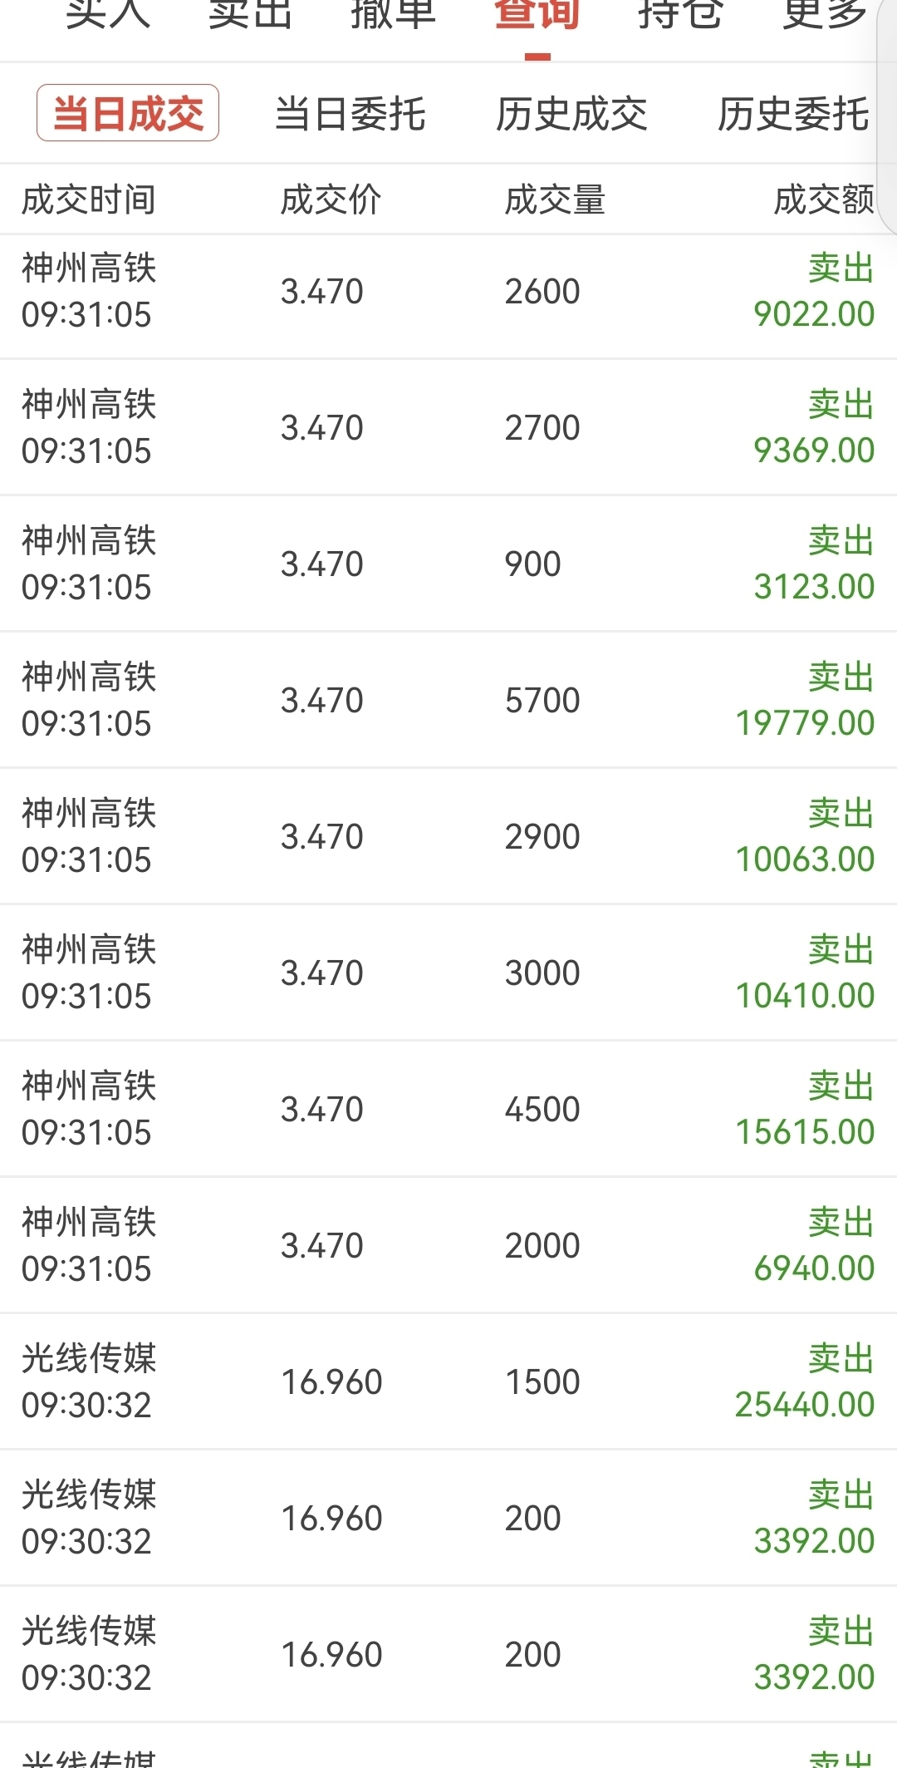This screenshot has width=897, height=1768.
Task: Select the 光线传媒 trade with volume 1500
Action: (x=448, y=1382)
